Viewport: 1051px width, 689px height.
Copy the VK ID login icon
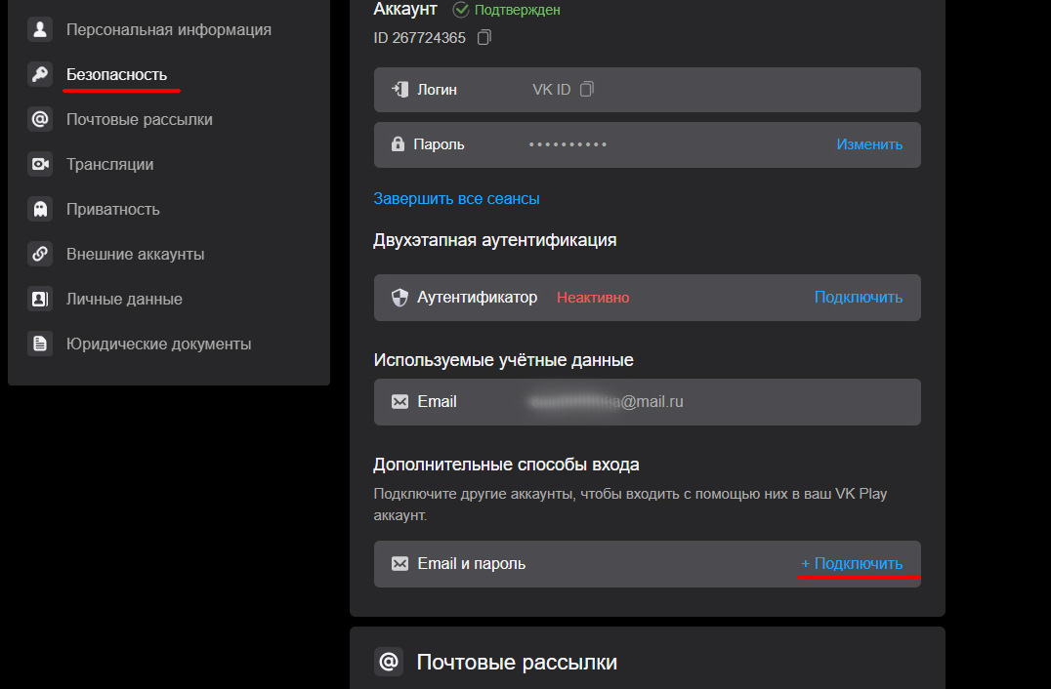pyautogui.click(x=586, y=89)
